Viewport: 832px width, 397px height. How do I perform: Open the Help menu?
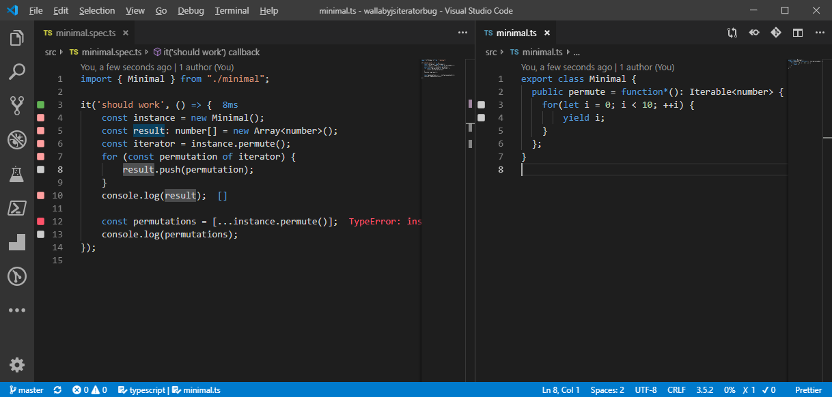[x=269, y=11]
